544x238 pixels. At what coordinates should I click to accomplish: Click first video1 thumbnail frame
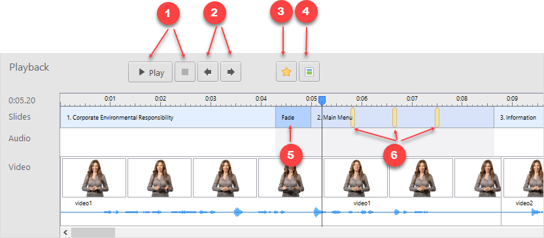(x=94, y=178)
